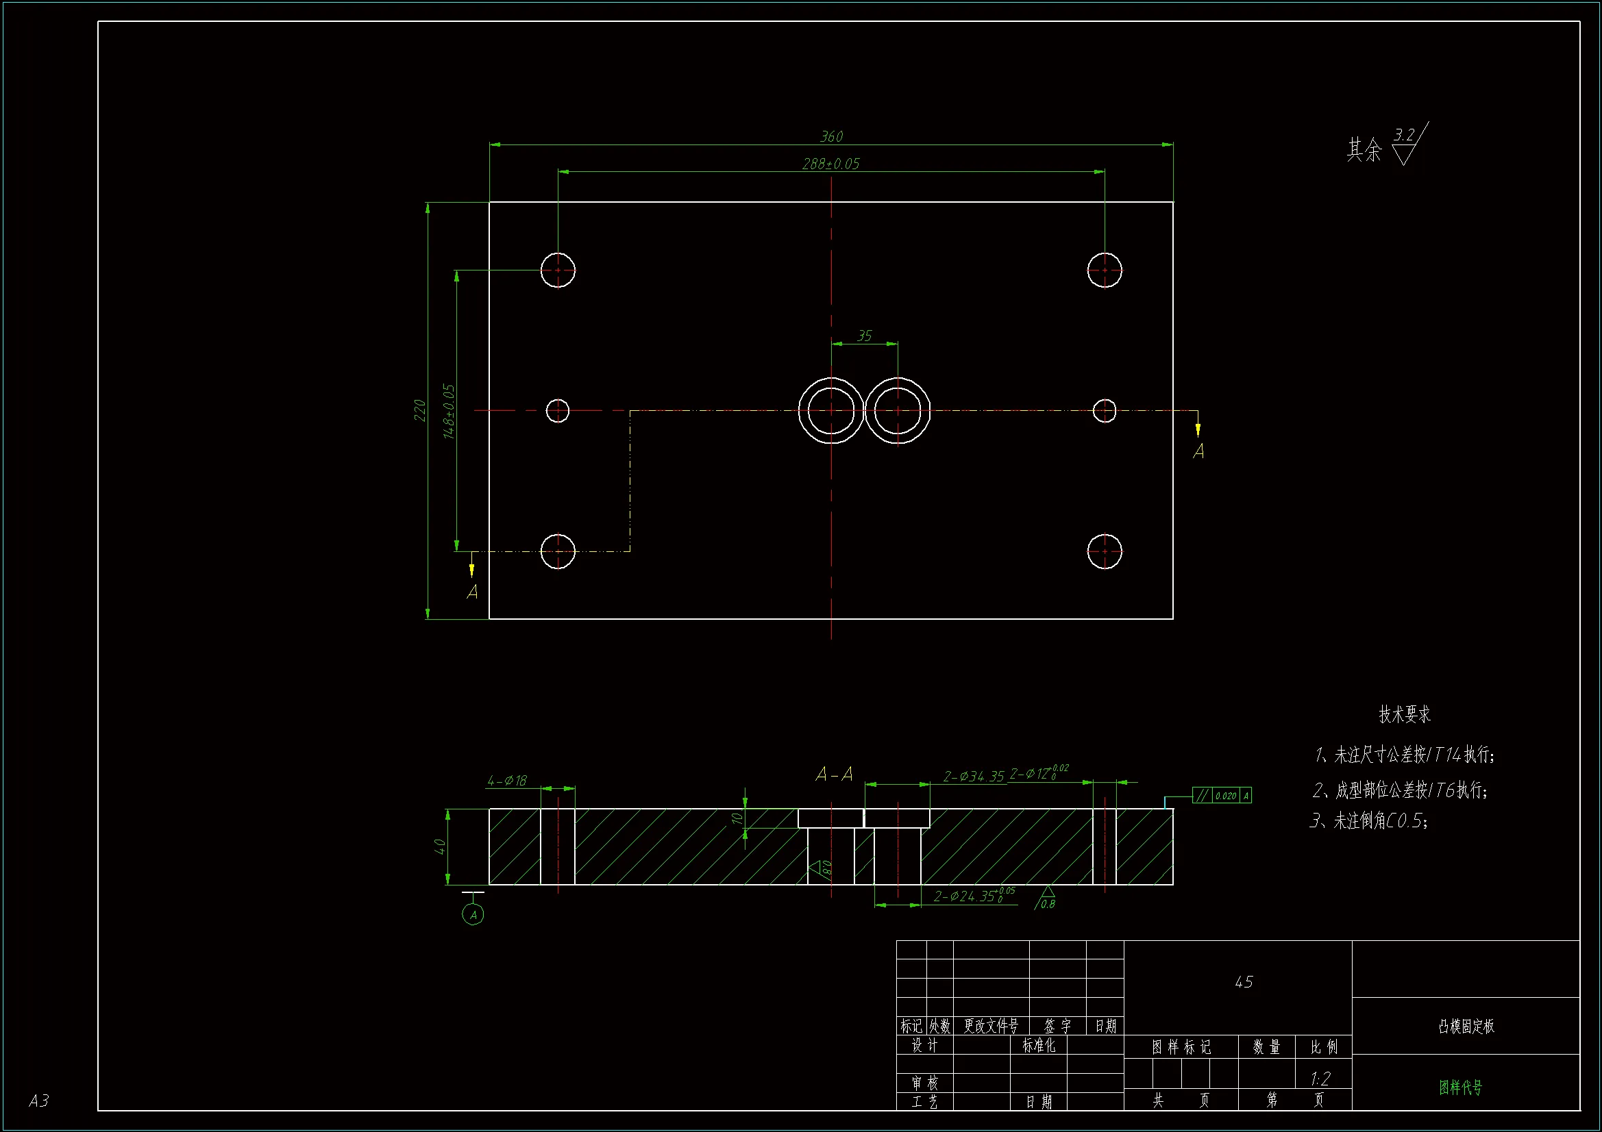
Task: Select the 技术要求 heading text
Action: point(1405,714)
